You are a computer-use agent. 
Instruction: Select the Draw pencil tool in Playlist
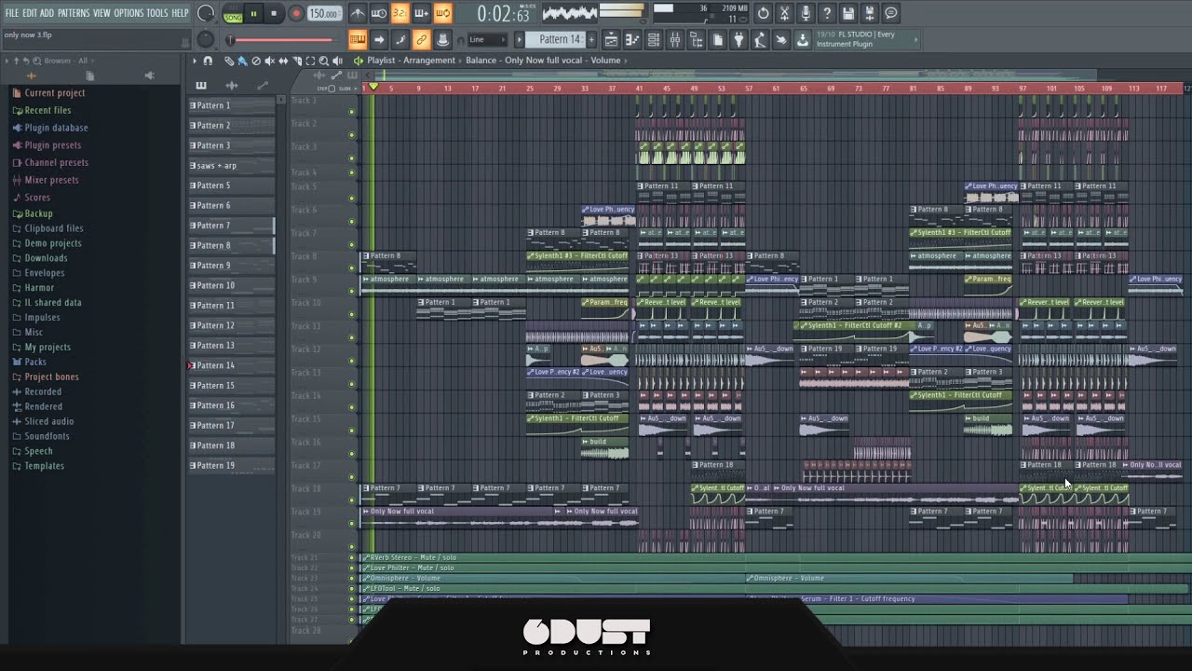(229, 62)
